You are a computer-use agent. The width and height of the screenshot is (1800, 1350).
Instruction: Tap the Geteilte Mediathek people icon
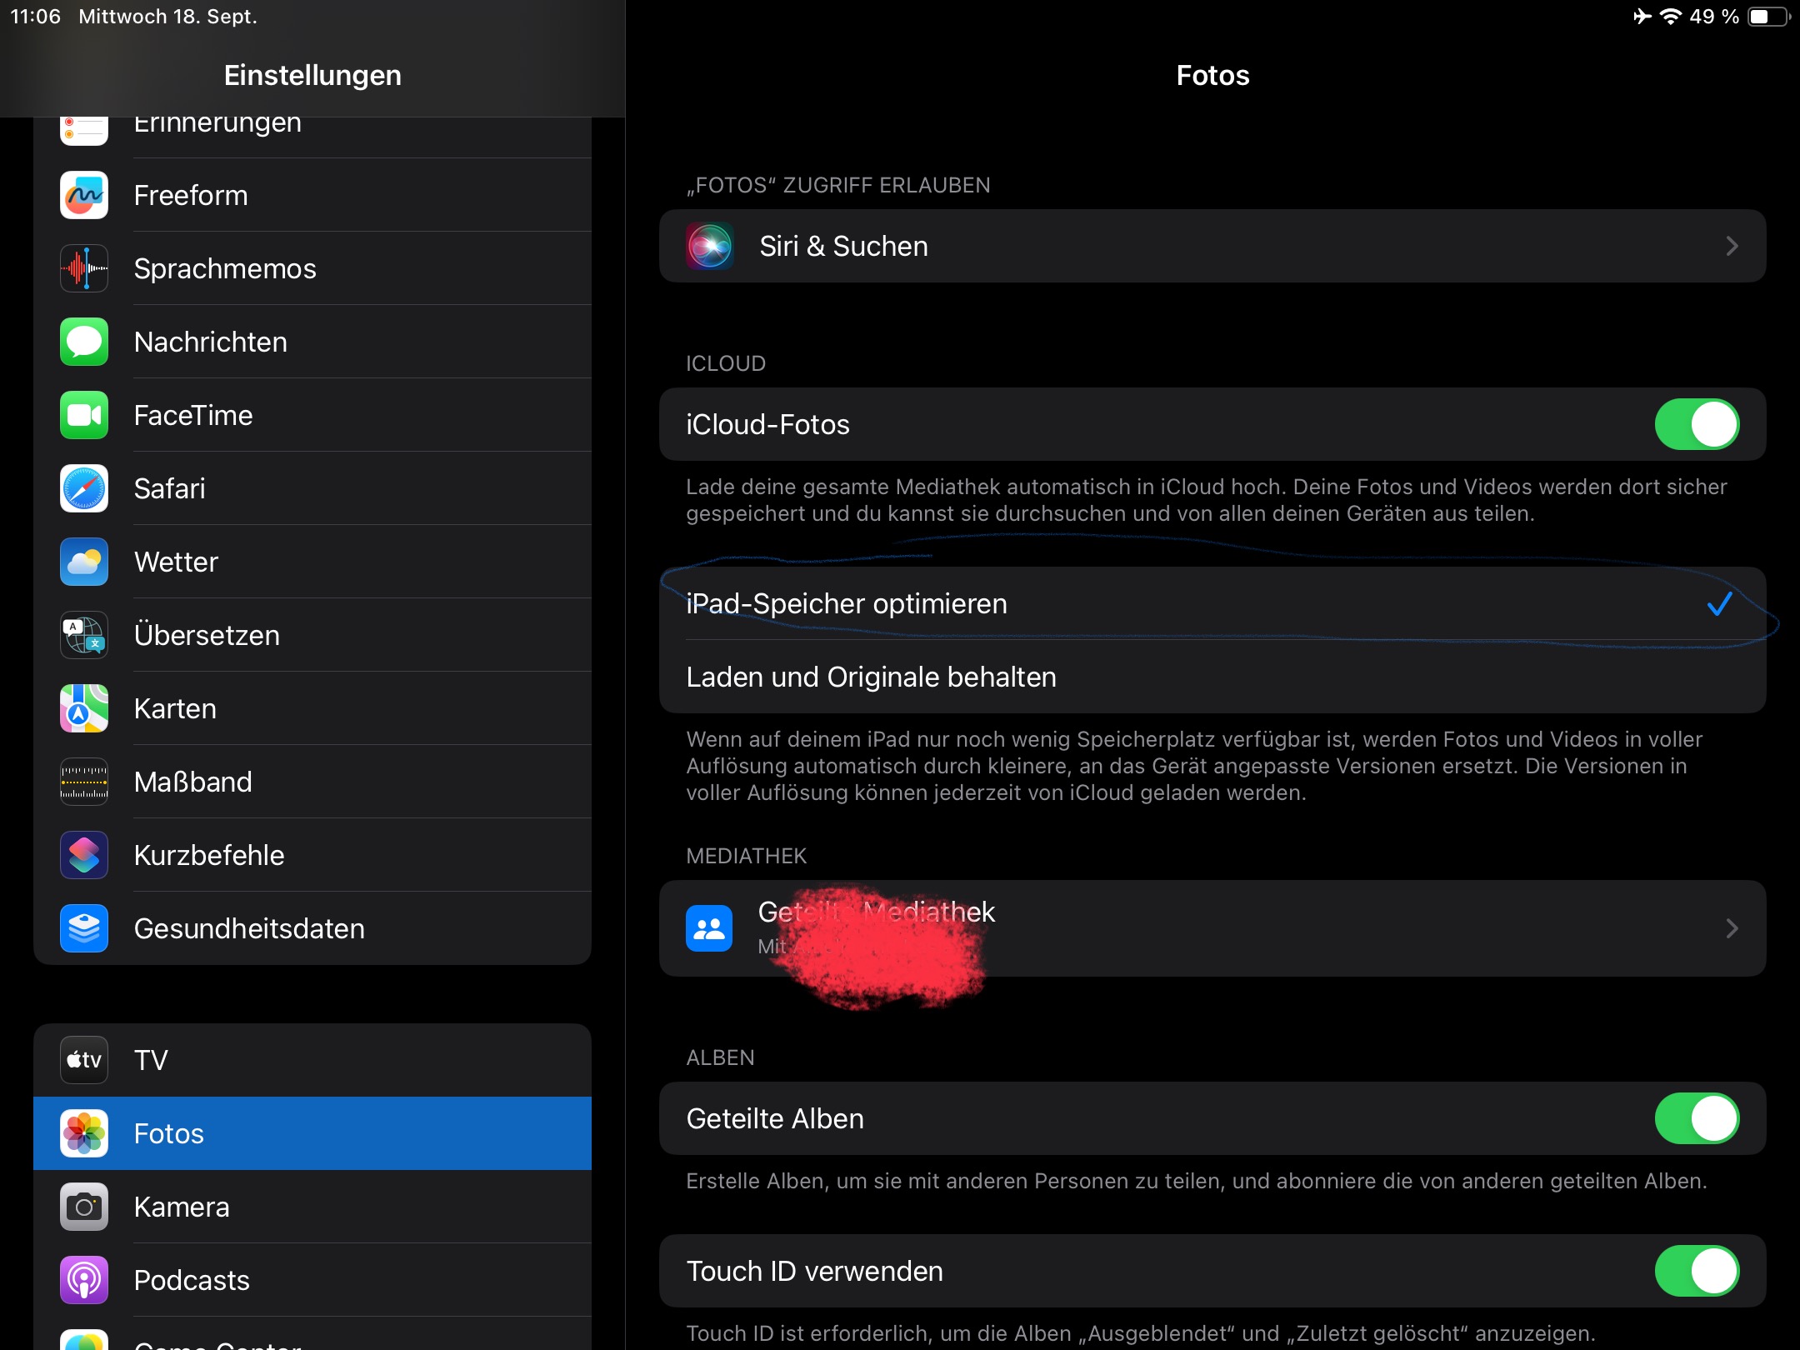point(709,928)
